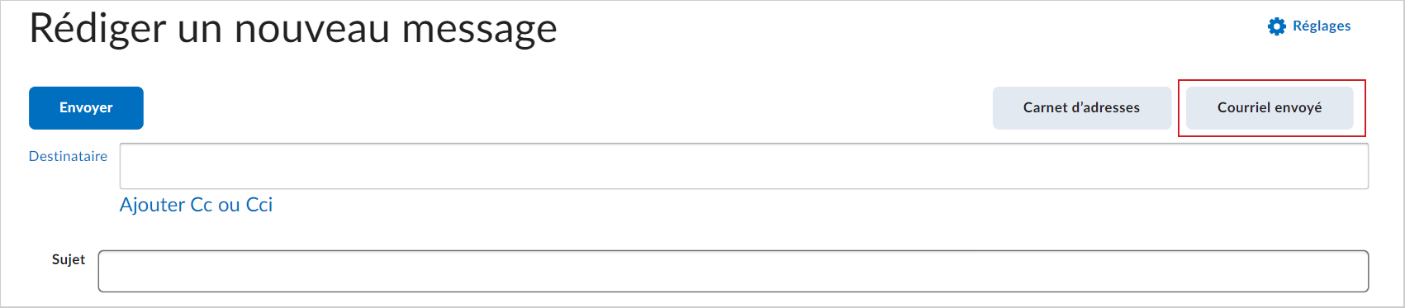Click the Rédiger un nouveau message heading

[x=293, y=29]
